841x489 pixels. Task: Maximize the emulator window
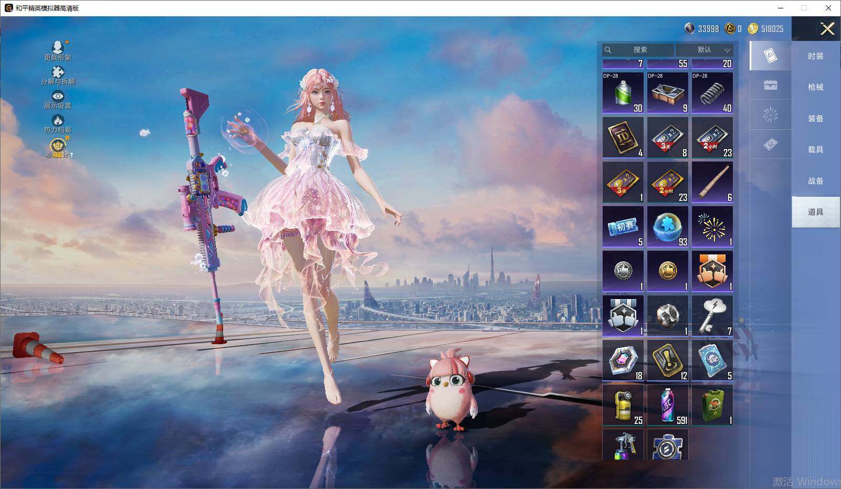pos(804,8)
